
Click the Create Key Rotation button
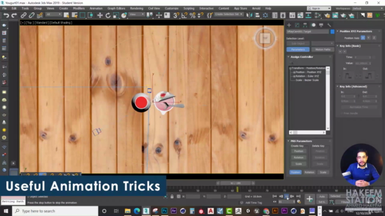pyautogui.click(x=298, y=157)
